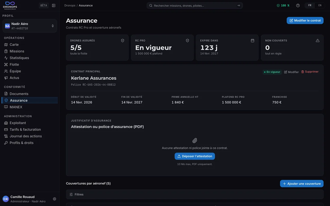This screenshot has height=206, width=330.
Task: Open Documents under Conformité
Action: (x=30, y=94)
